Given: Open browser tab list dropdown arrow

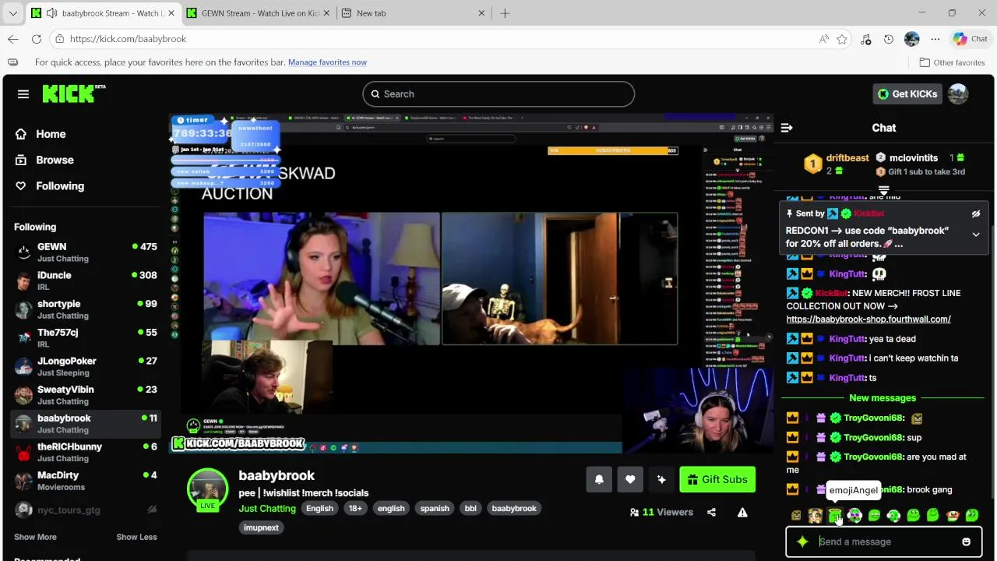Looking at the screenshot, I should 12,13.
